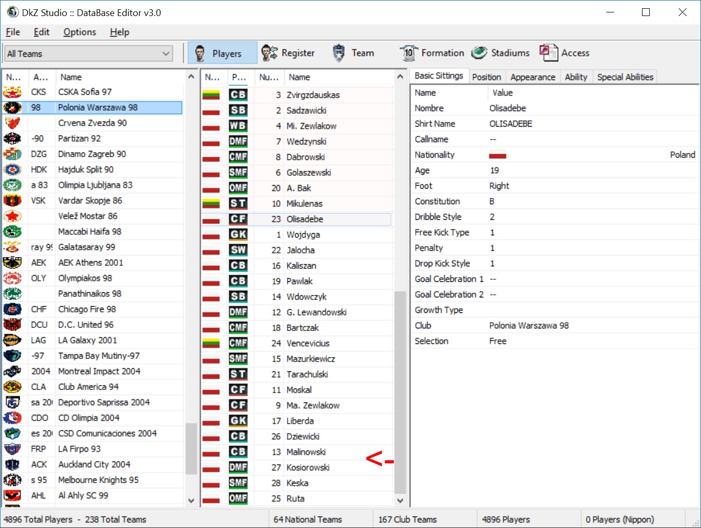Switch to the Appearance tab
Viewport: 701px width, 528px height.
point(533,77)
